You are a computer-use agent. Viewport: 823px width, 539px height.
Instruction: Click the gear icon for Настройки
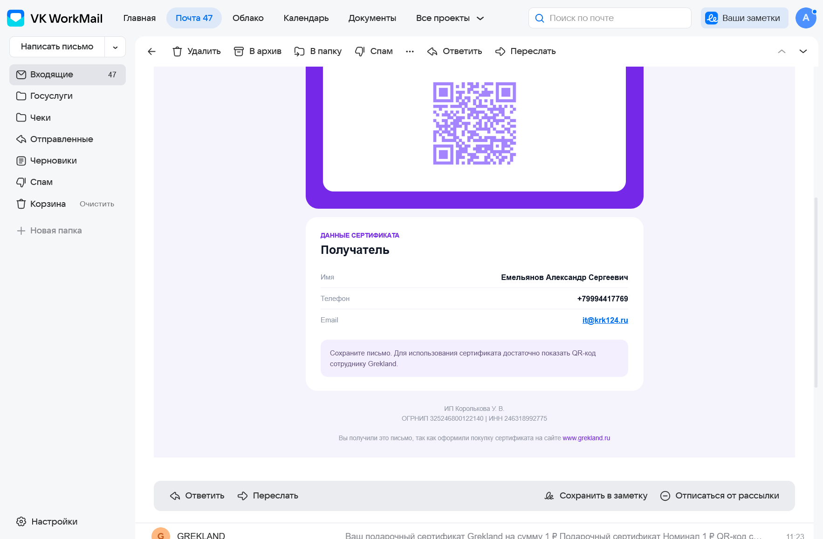coord(21,522)
